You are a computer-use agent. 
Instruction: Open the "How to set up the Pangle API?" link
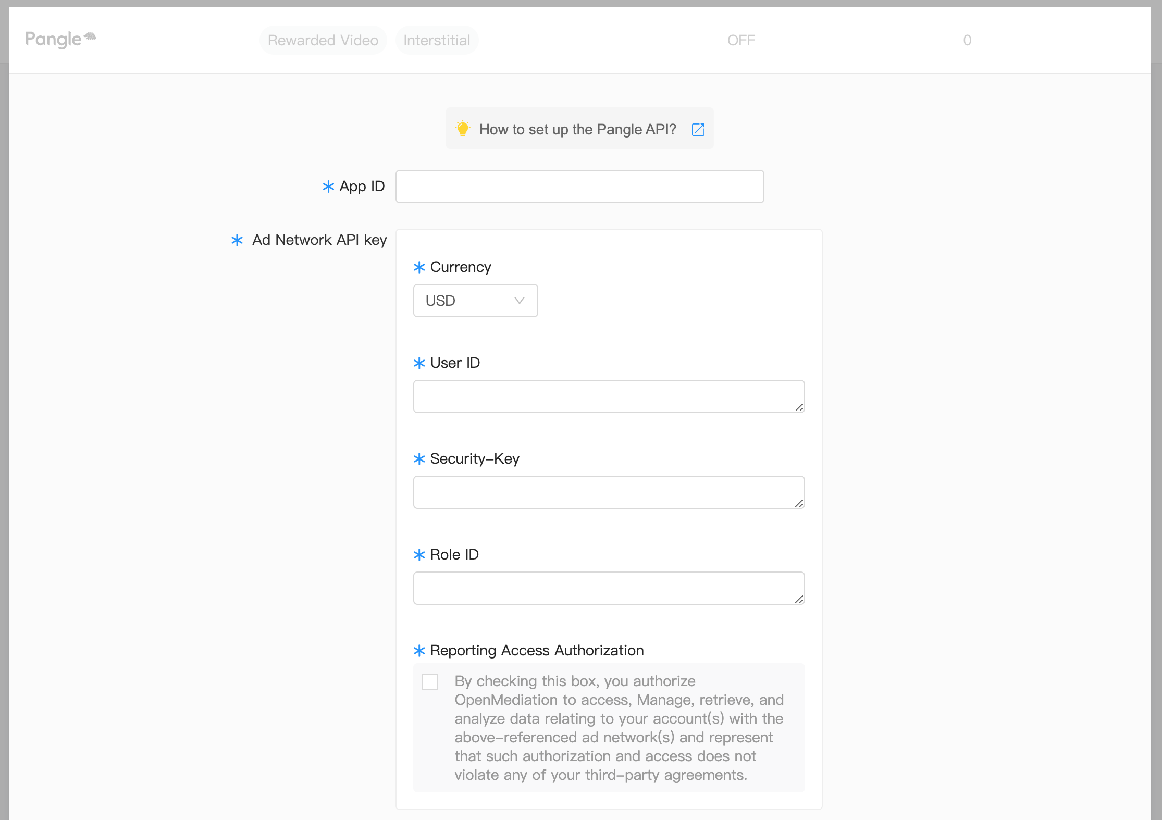point(577,129)
